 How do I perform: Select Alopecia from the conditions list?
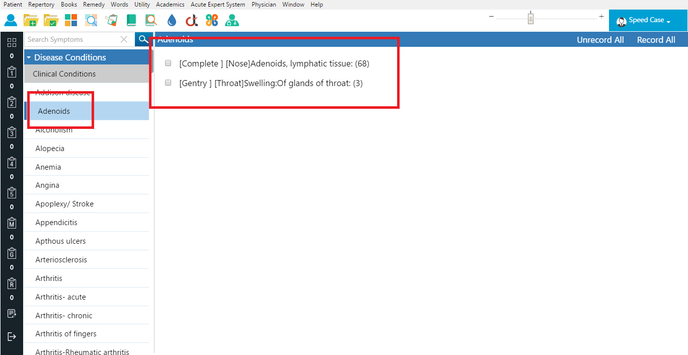click(x=50, y=148)
